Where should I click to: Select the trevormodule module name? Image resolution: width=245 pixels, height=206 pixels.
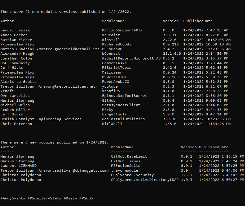click(x=125, y=170)
